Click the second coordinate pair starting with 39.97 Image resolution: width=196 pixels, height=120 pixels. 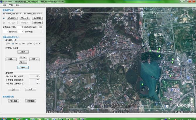[x=33, y=14]
